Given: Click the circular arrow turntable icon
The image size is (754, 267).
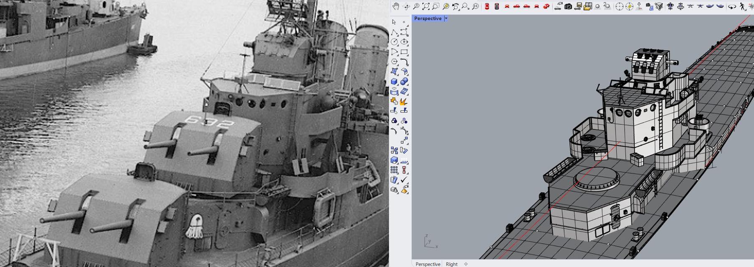Looking at the screenshot, I should 732,6.
